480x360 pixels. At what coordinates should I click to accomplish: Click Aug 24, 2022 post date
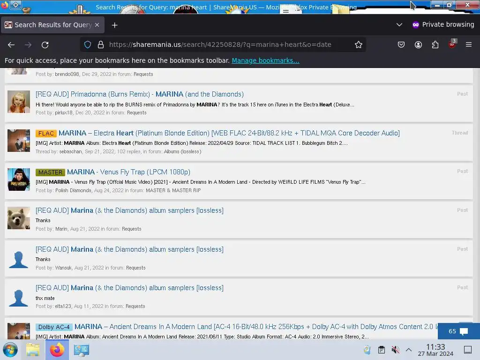pos(109,190)
